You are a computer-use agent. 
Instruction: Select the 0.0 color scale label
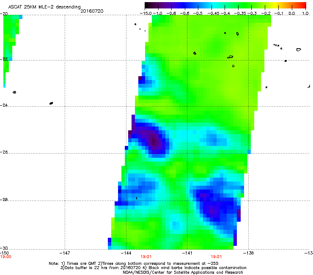point(292,14)
